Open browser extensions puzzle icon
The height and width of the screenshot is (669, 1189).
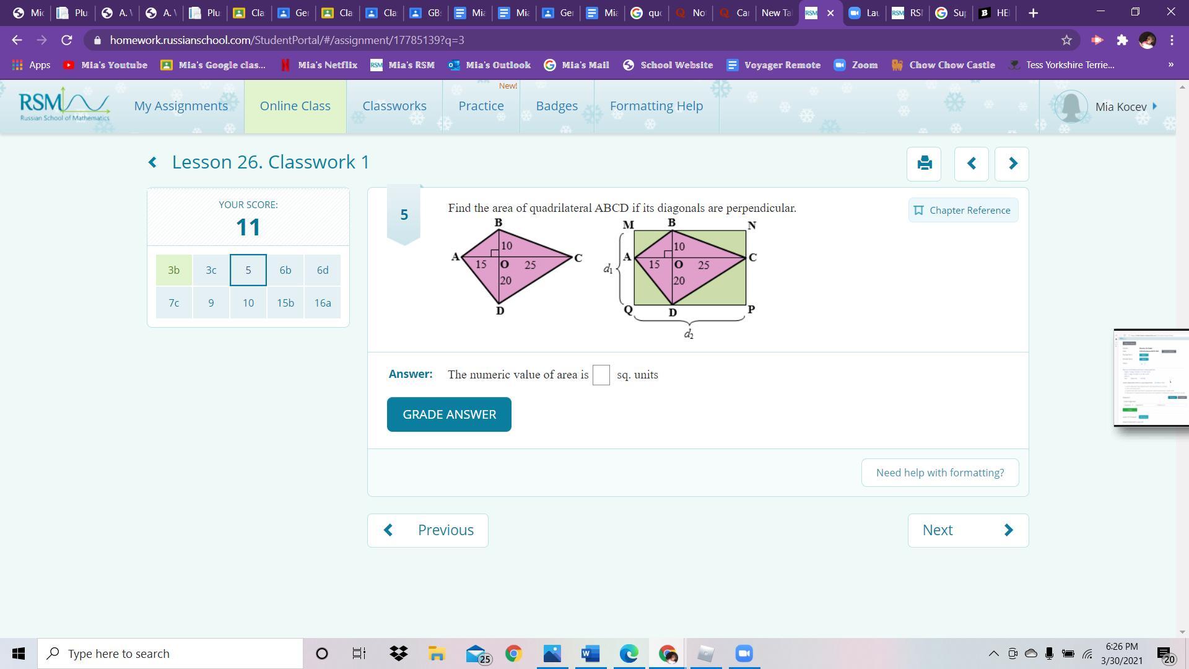[1122, 40]
